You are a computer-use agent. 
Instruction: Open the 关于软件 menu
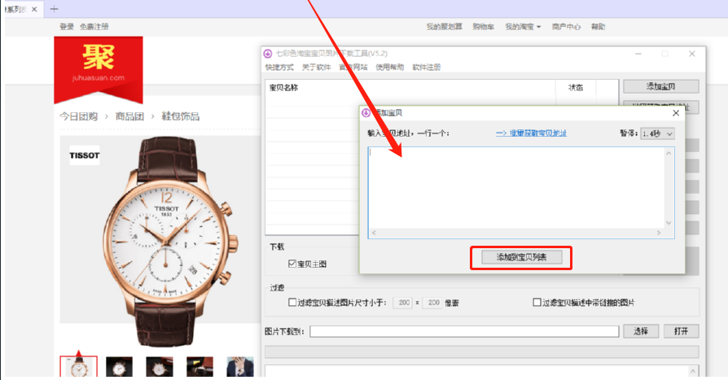coord(316,68)
